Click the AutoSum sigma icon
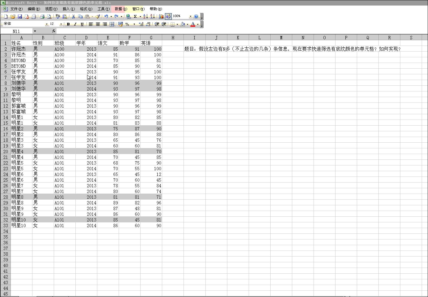 tap(135, 16)
